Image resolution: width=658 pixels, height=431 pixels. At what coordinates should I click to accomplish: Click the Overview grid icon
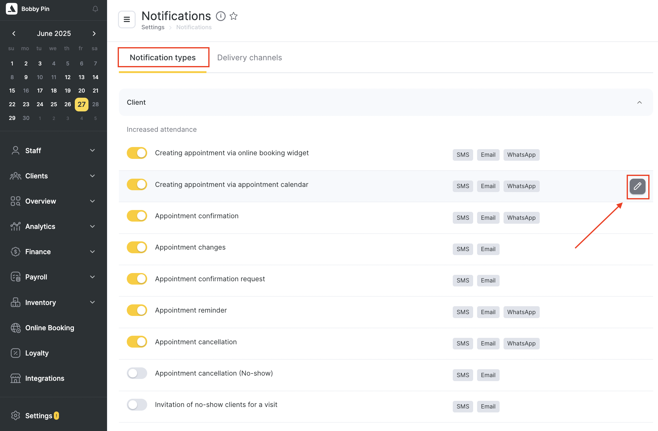(16, 201)
